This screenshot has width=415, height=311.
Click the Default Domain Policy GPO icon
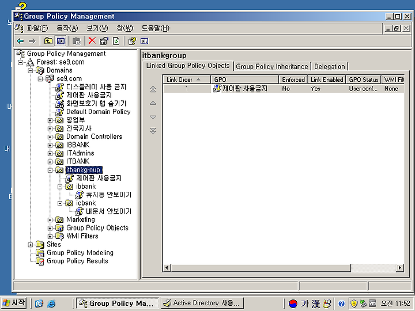click(x=59, y=112)
